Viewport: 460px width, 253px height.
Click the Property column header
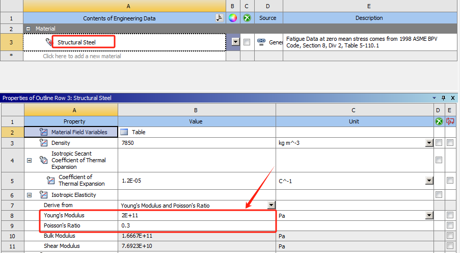71,121
